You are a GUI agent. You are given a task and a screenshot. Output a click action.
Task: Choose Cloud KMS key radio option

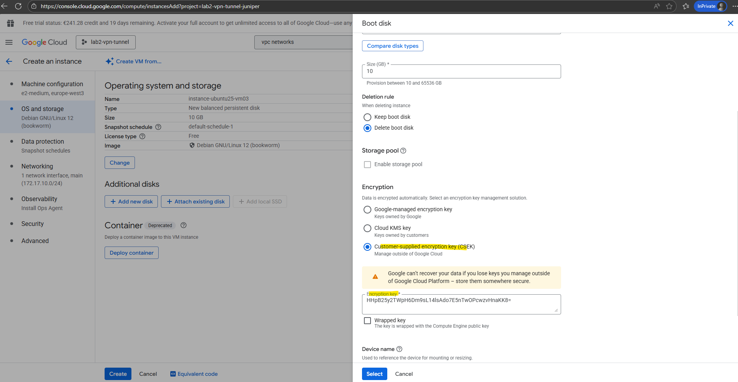tap(367, 228)
